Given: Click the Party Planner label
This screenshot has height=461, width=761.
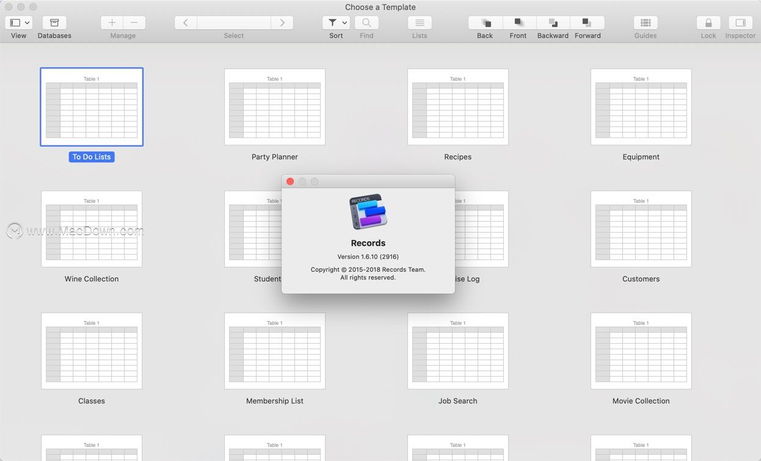Looking at the screenshot, I should [275, 157].
